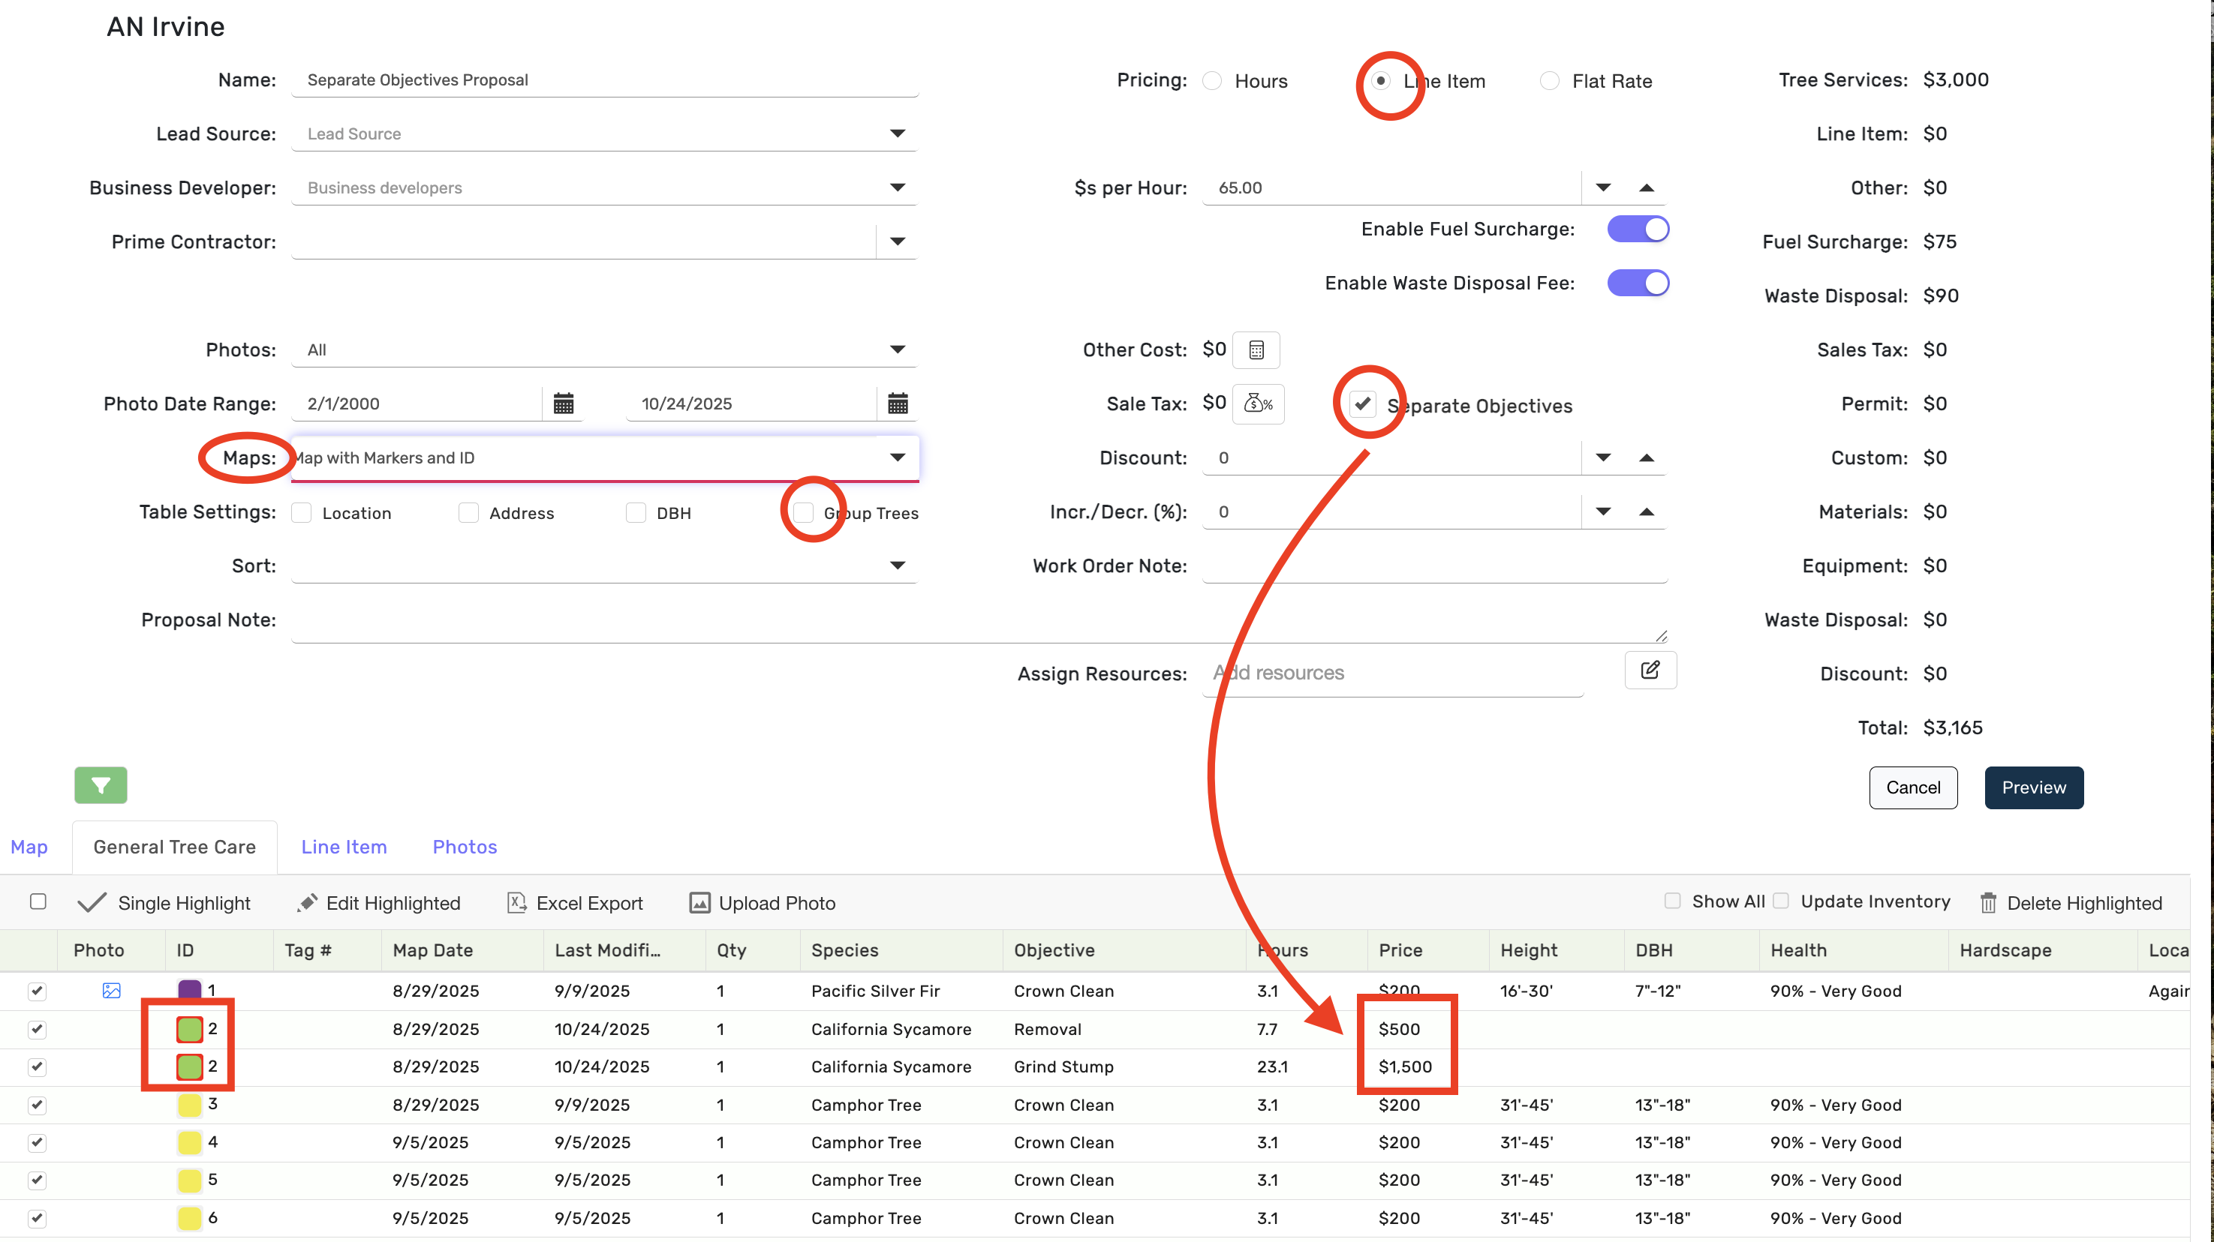2214x1242 pixels.
Task: Toggle the Enable Fuel Surcharge switch
Action: pyautogui.click(x=1638, y=229)
